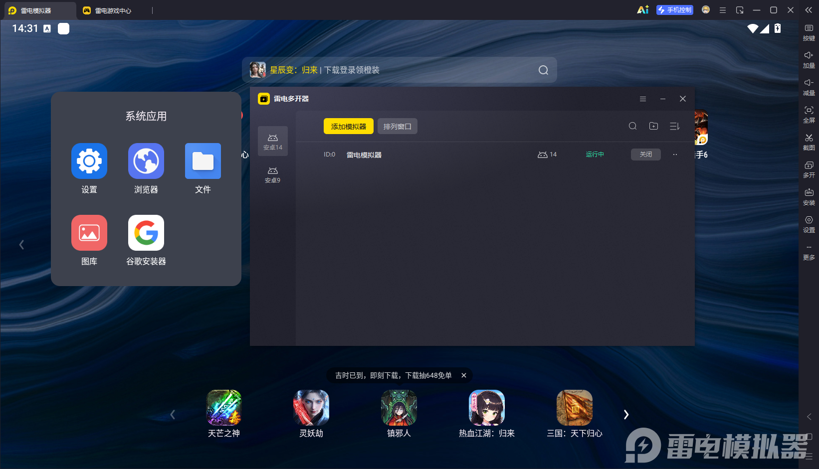Open the 雷电多开器 hamburger menu
Viewport: 819px width, 469px height.
tap(643, 99)
